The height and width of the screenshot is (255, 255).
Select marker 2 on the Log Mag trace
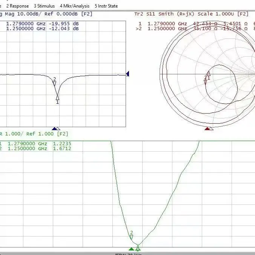point(54,84)
